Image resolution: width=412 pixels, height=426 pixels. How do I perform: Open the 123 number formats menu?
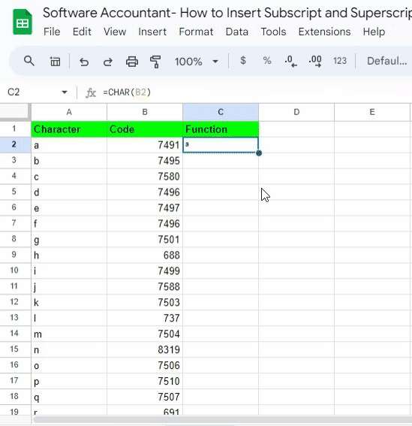tap(340, 61)
